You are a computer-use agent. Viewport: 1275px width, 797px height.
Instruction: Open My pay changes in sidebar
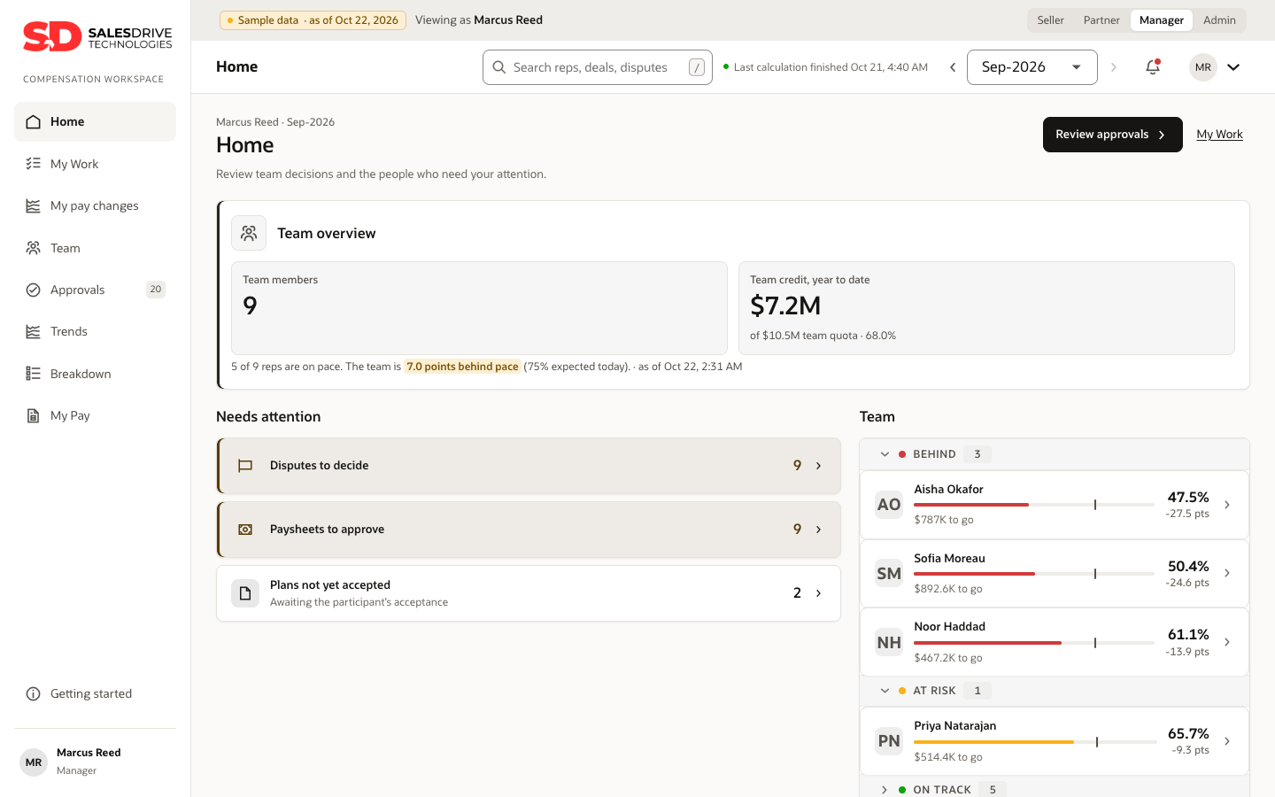click(x=95, y=206)
